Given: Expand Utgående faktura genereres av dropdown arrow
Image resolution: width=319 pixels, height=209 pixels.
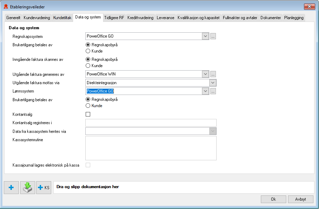Looking at the screenshot, I should tap(205, 74).
